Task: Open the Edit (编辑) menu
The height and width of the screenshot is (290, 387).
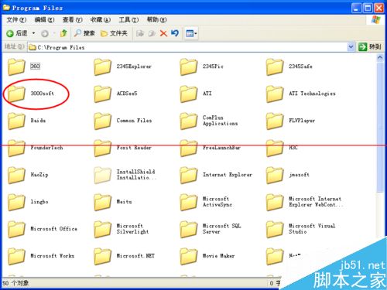Action: (44, 19)
